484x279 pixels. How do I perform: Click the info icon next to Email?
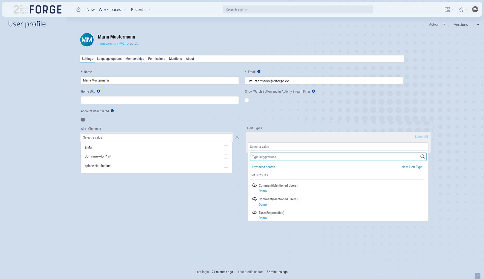tap(259, 72)
